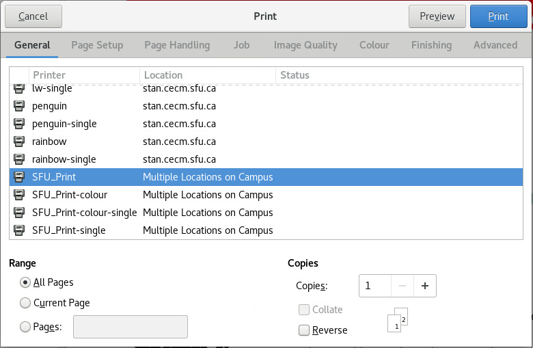Open the Image Quality tab

(x=305, y=45)
